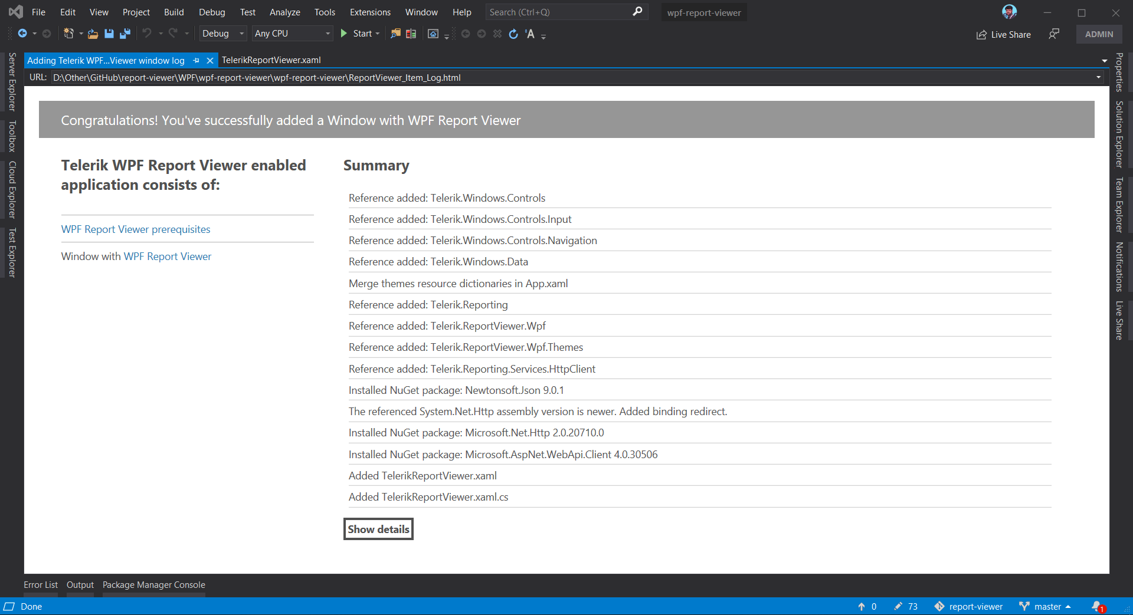
Task: Click the Show details button
Action: click(x=378, y=529)
